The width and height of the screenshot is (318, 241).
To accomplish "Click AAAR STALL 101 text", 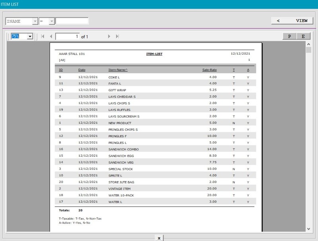I will click(72, 54).
